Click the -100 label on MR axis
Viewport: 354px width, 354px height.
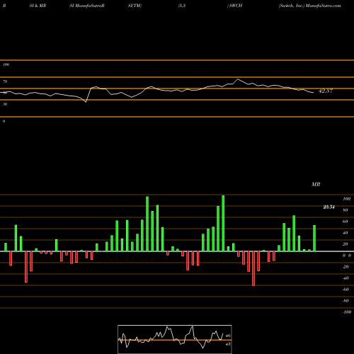347,312
